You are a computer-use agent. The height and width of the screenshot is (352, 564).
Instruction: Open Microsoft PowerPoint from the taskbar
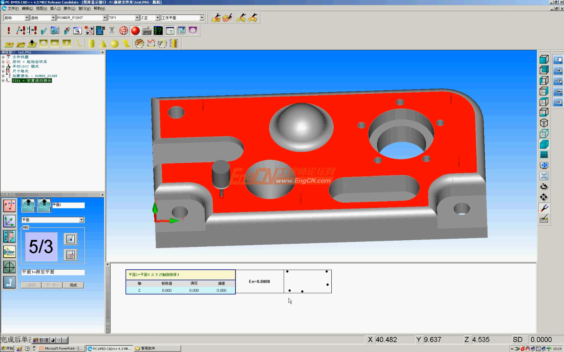point(61,348)
